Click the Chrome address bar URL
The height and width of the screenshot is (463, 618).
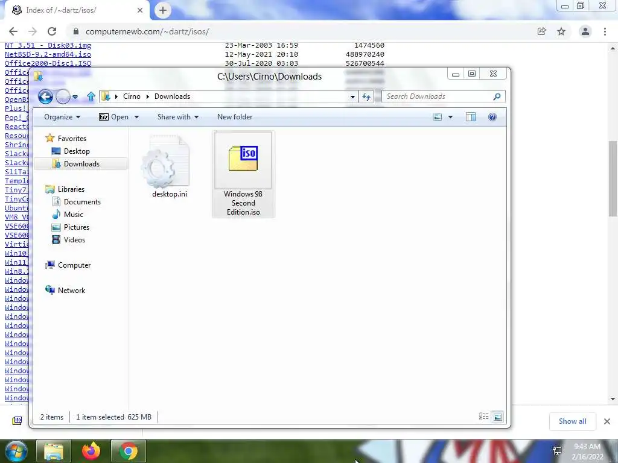pyautogui.click(x=147, y=31)
